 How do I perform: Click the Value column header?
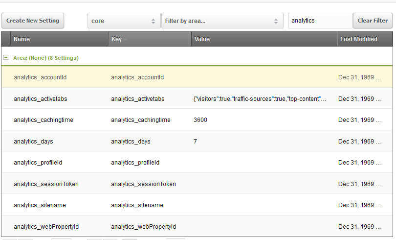(202, 39)
